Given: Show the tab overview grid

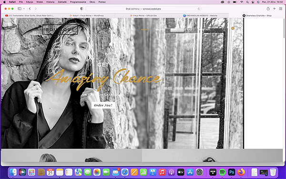Looking at the screenshot, I should (281, 9).
